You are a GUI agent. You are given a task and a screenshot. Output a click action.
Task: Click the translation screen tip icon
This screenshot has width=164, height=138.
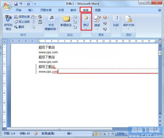point(33,17)
